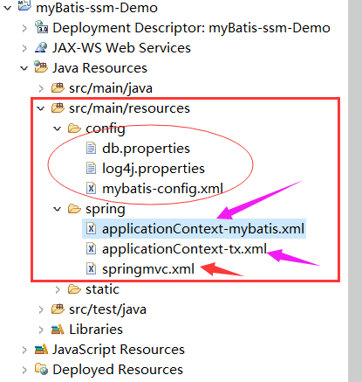This screenshot has width=362, height=382.
Task: Collapse the myBatis-ssm-Demo project node
Action: [7, 8]
